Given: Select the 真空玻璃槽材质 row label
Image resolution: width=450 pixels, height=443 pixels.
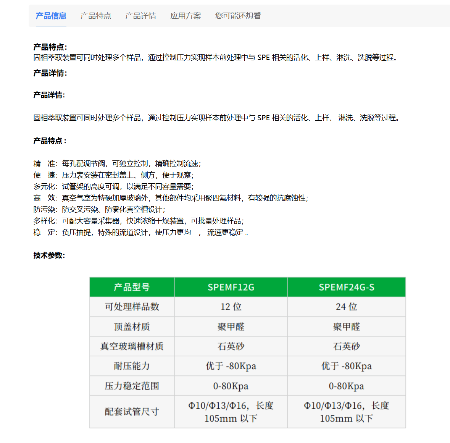Looking at the screenshot, I should [x=132, y=346].
